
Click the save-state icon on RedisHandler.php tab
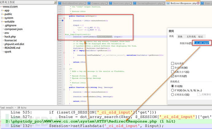tap(60, 3)
